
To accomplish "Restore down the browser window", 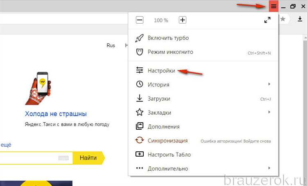I will 293,6.
